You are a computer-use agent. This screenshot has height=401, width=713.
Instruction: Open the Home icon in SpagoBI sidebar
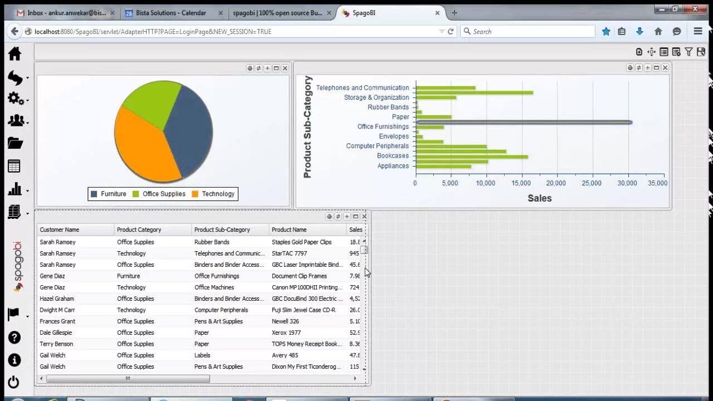14,53
